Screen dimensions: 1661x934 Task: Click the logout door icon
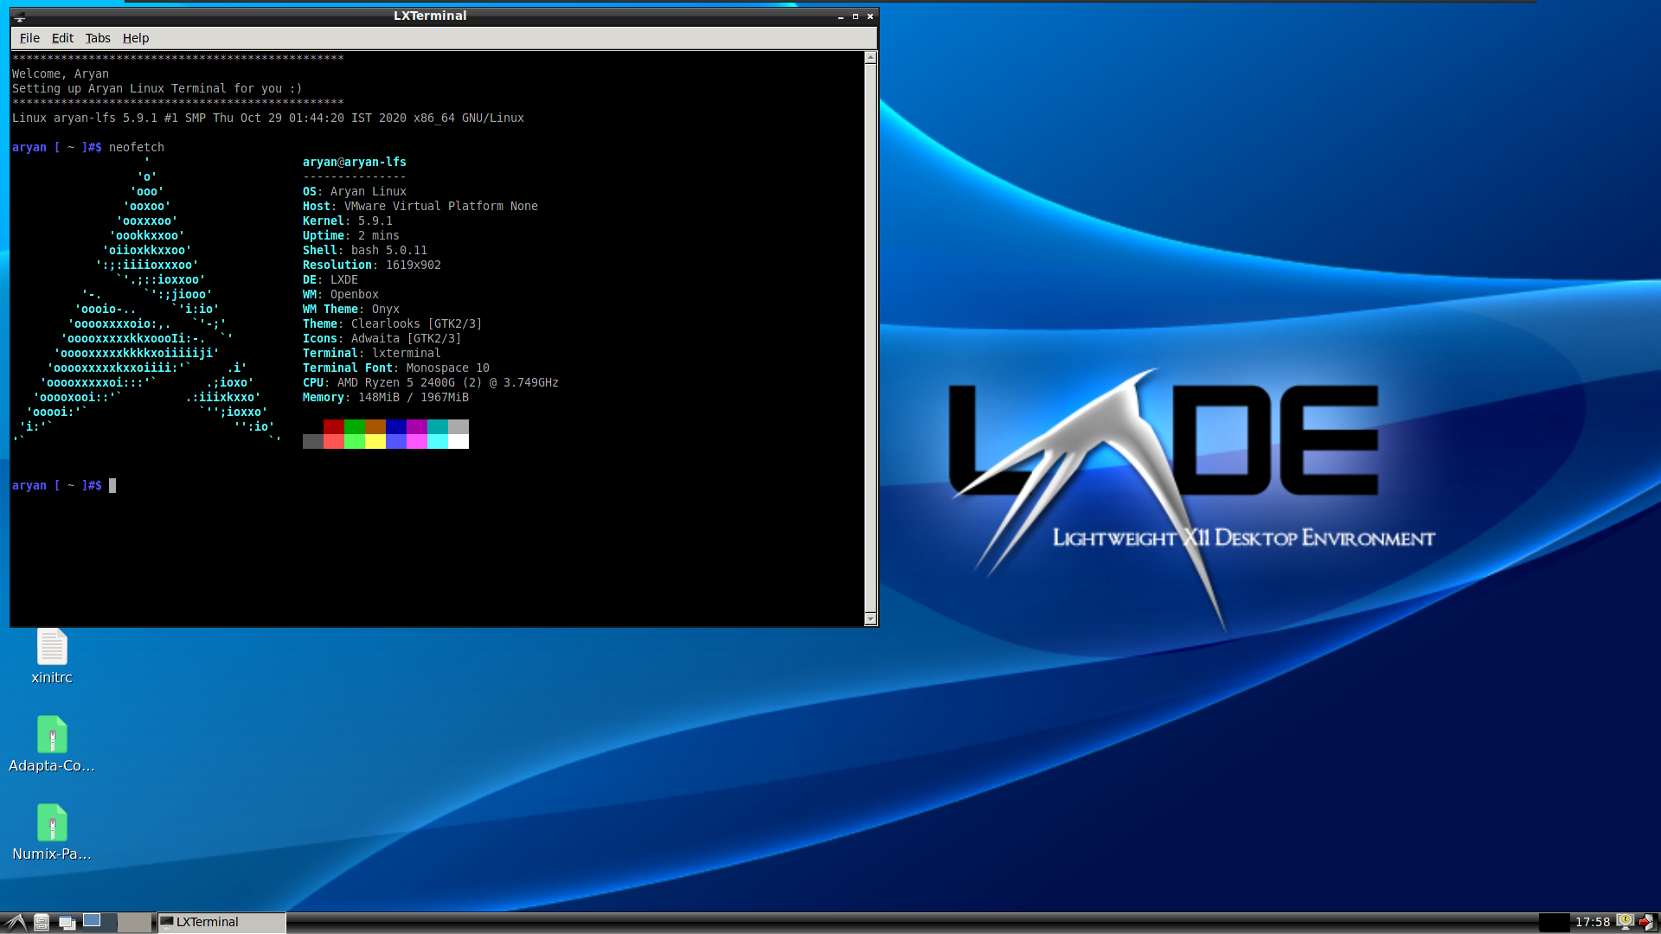1646,922
